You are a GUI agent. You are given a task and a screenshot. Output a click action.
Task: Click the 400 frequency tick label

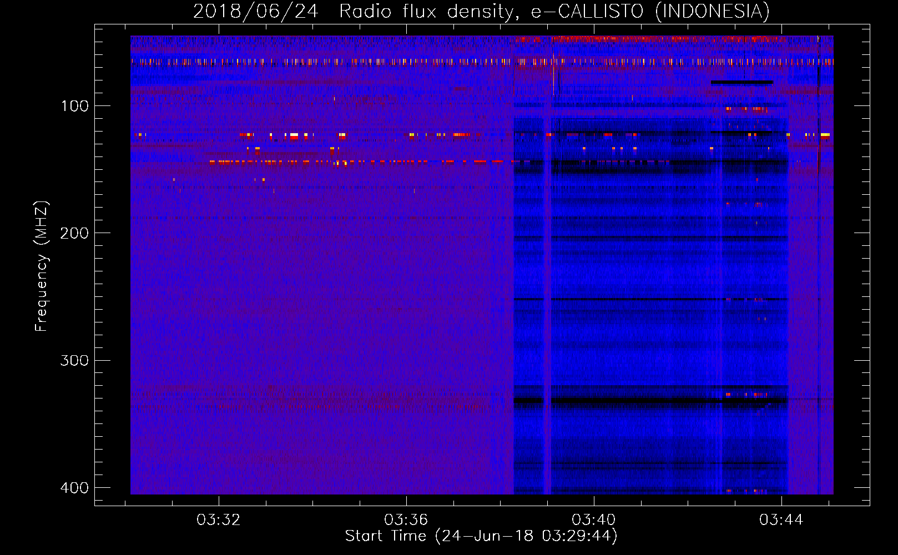click(x=74, y=488)
